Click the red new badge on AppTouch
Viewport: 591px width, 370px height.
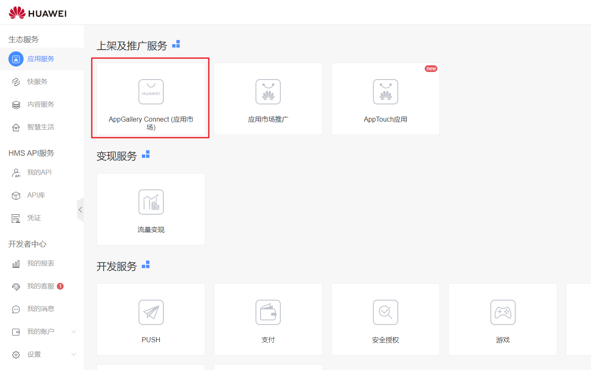point(431,69)
